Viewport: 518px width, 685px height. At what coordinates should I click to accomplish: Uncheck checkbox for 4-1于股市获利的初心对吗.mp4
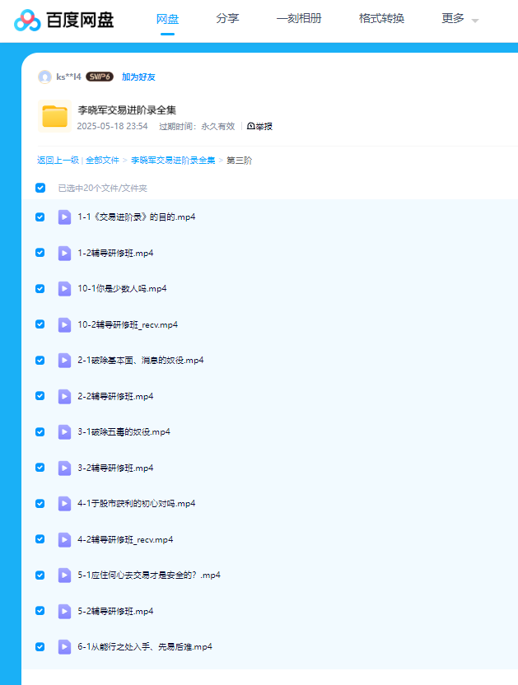(x=40, y=503)
